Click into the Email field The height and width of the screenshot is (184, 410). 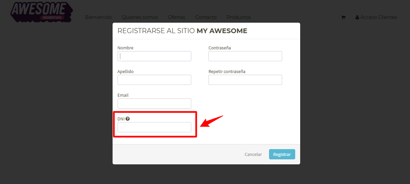click(155, 103)
